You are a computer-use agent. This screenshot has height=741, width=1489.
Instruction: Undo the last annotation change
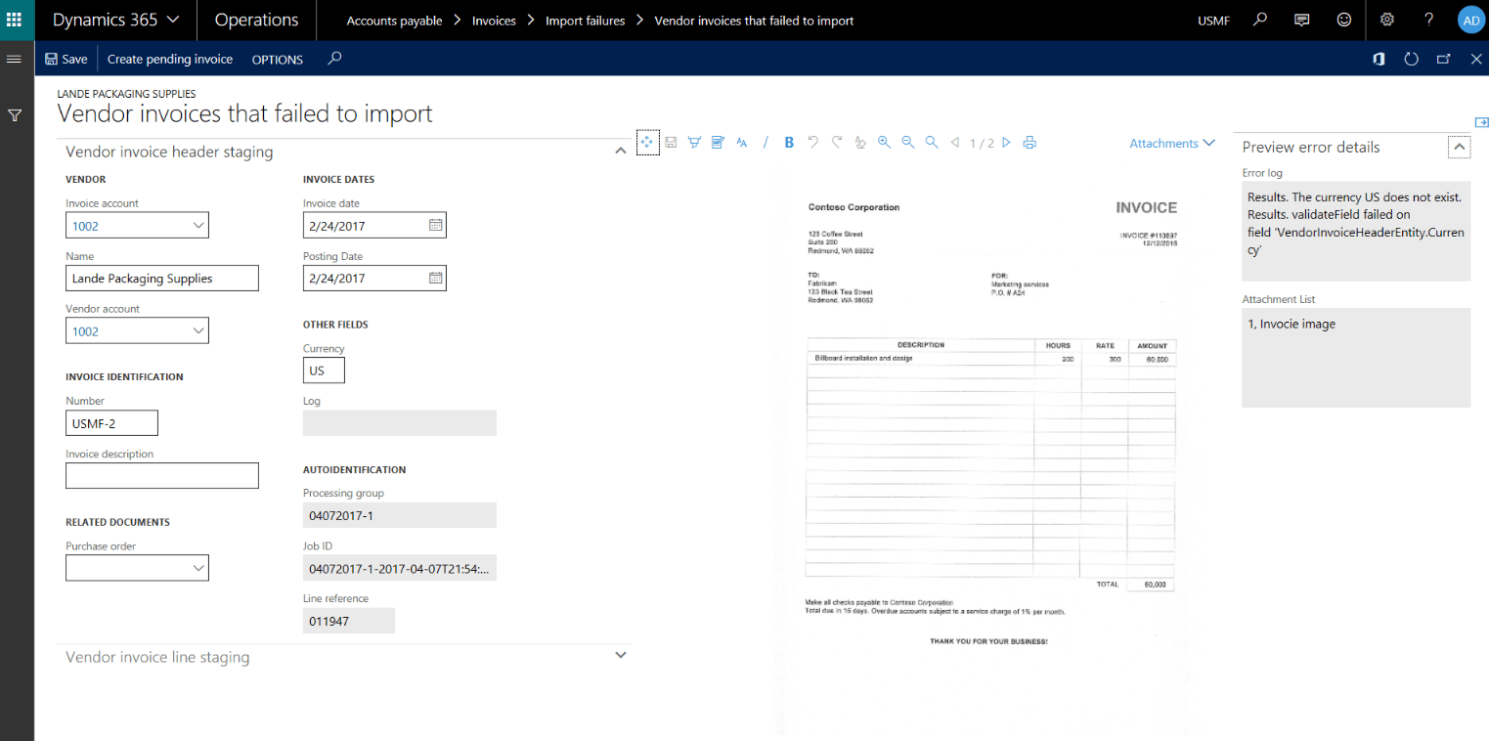(812, 142)
